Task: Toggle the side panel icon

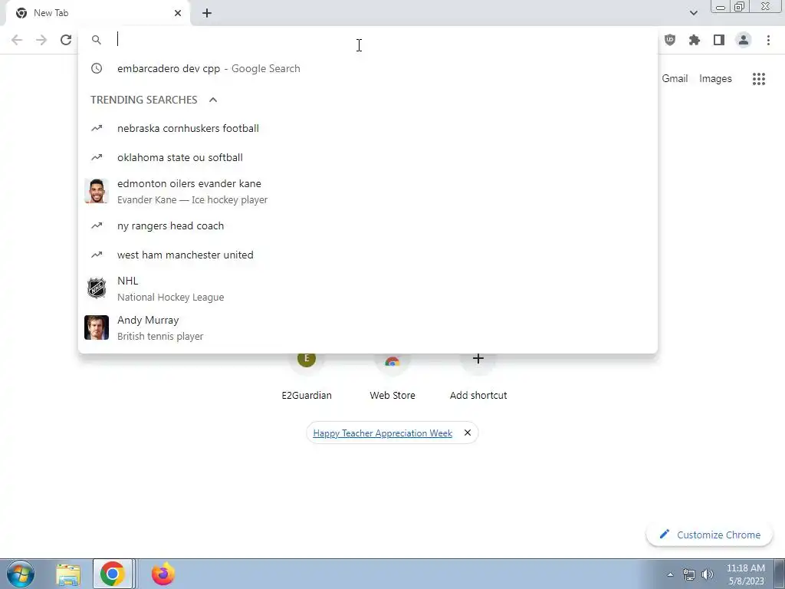Action: [719, 40]
